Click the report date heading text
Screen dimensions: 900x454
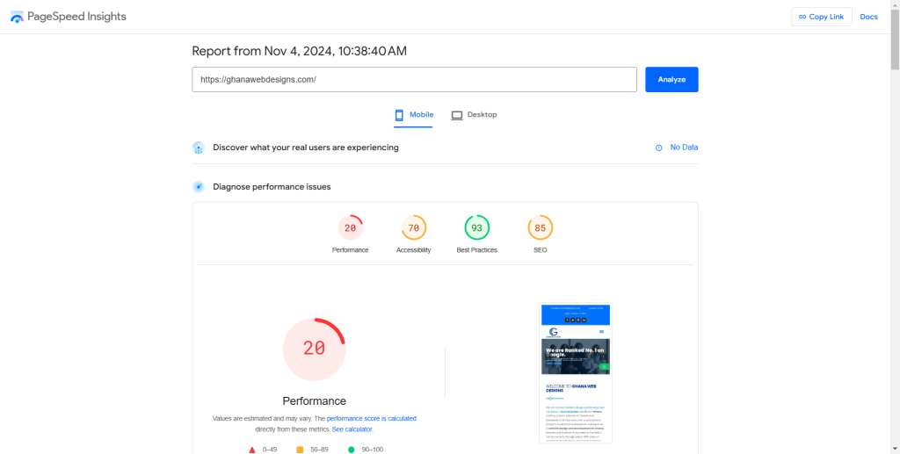tap(299, 51)
